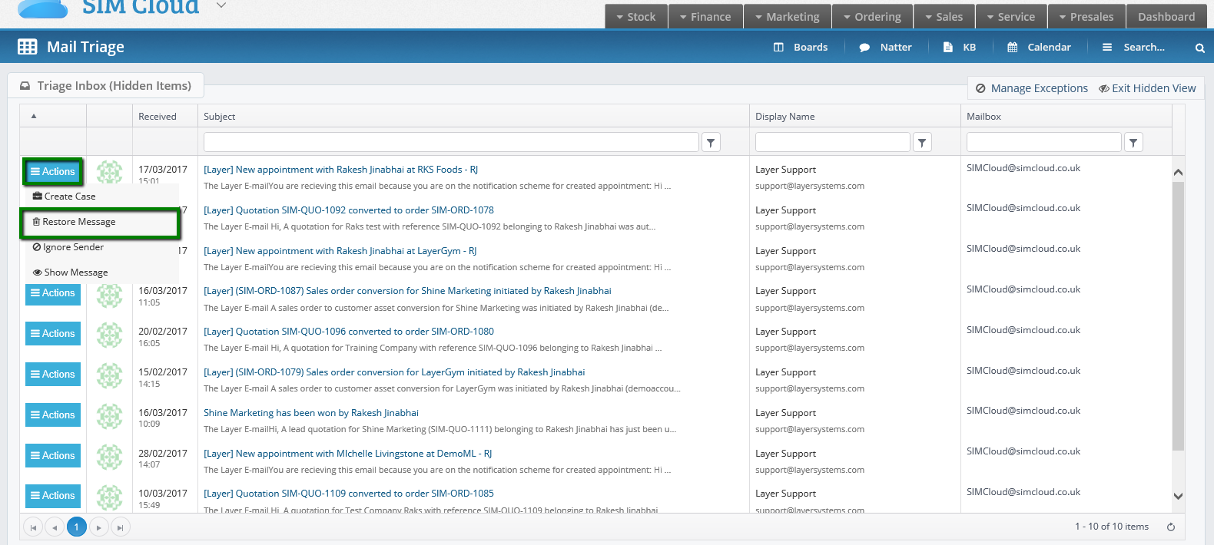Image resolution: width=1214 pixels, height=545 pixels.
Task: Go to the next page of results
Action: [98, 527]
